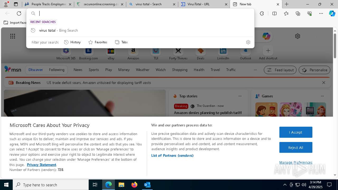Open Manage Preferences link

pyautogui.click(x=296, y=162)
